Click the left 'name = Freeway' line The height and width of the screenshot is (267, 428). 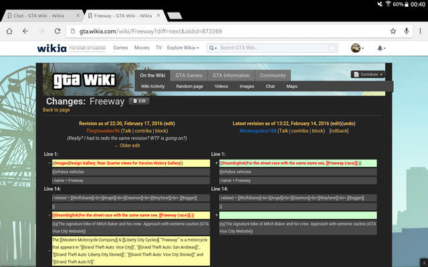pos(131,180)
